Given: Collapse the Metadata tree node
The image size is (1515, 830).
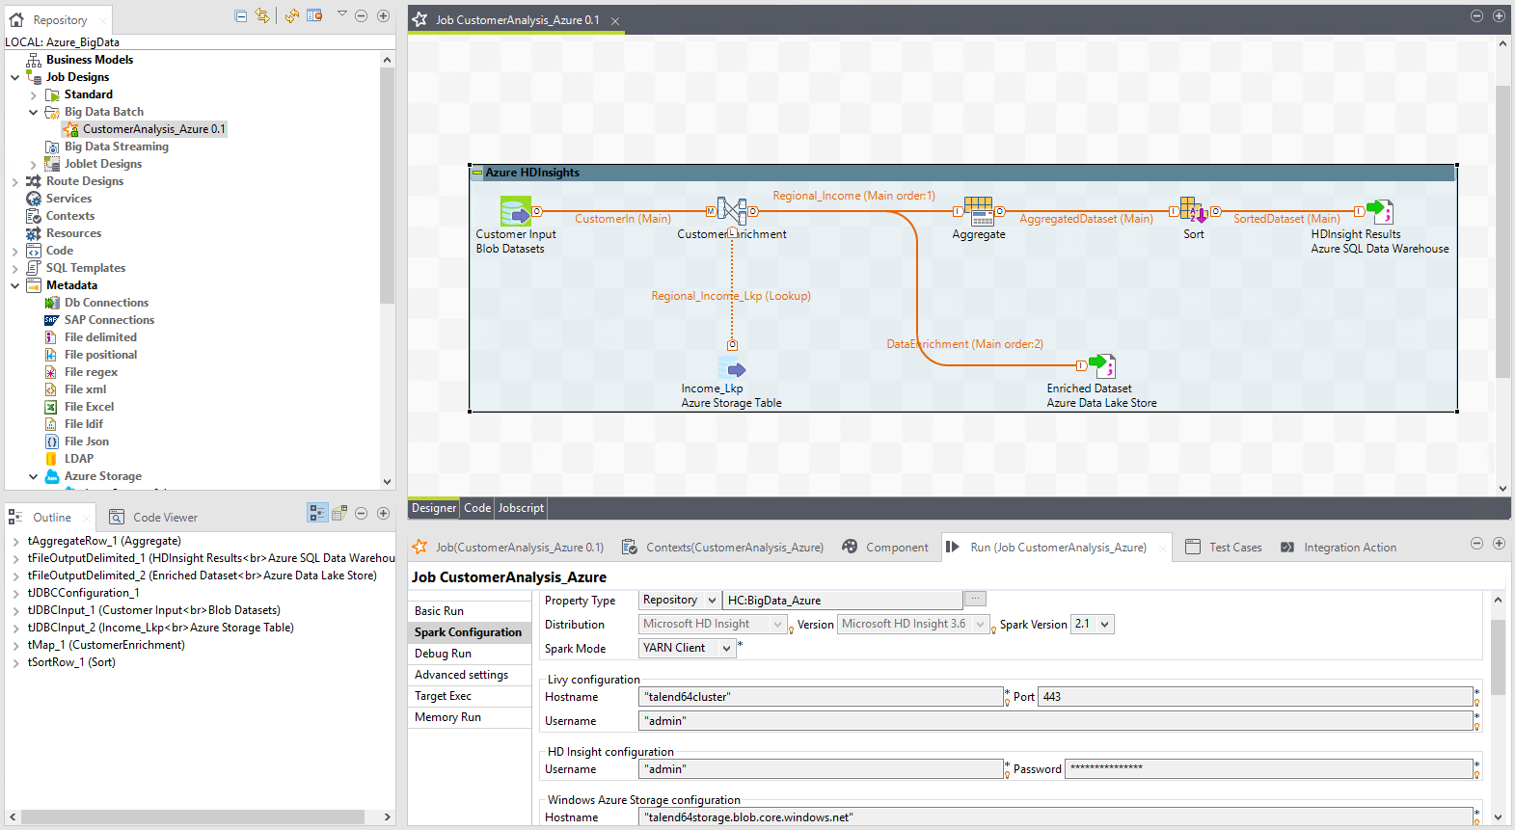Looking at the screenshot, I should click(x=15, y=285).
